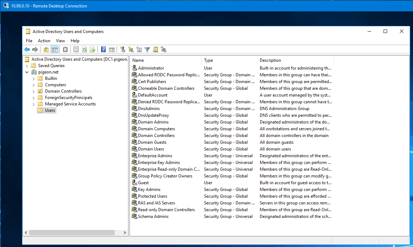The height and width of the screenshot is (247, 413).
Task: Open Properties via the toolbar sheet icon
Action: [76, 49]
